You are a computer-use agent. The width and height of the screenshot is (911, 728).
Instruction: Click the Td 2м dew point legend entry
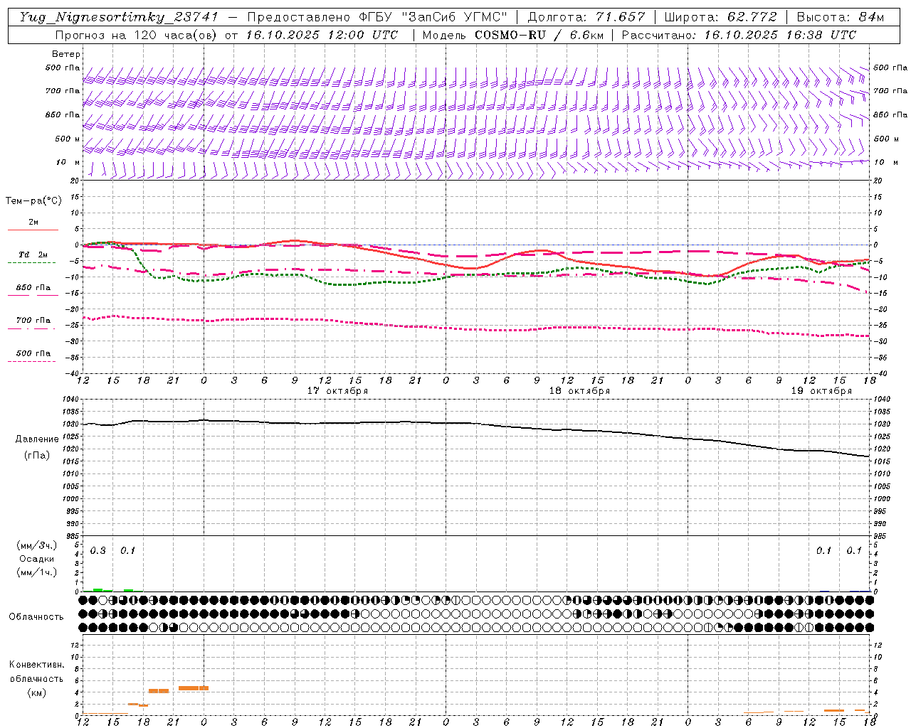pyautogui.click(x=33, y=255)
